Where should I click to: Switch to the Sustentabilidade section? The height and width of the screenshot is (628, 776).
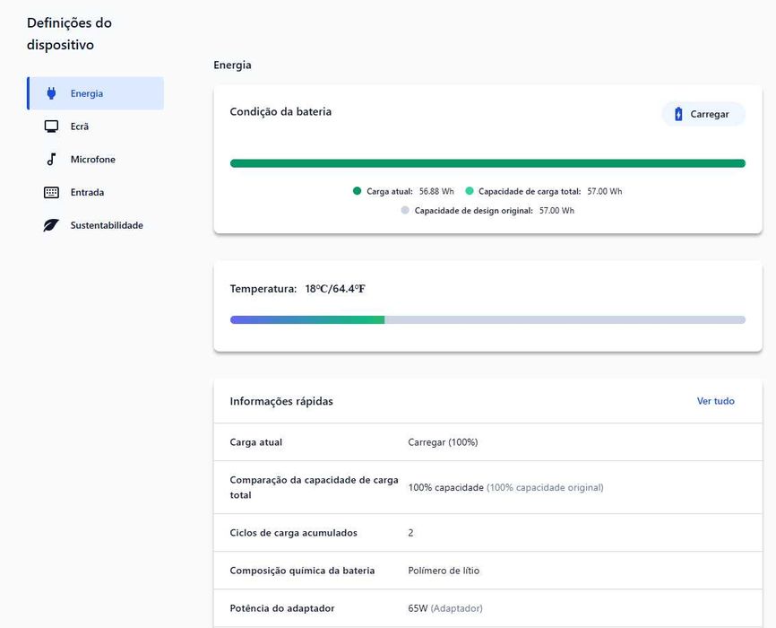click(106, 225)
